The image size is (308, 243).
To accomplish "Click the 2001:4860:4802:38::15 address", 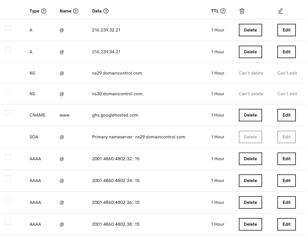I will point(116,224).
